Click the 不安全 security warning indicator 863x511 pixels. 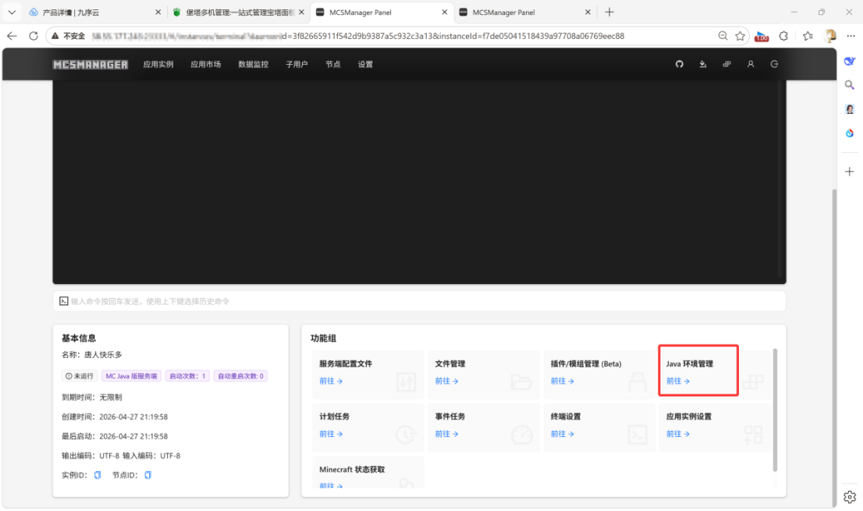[x=68, y=36]
